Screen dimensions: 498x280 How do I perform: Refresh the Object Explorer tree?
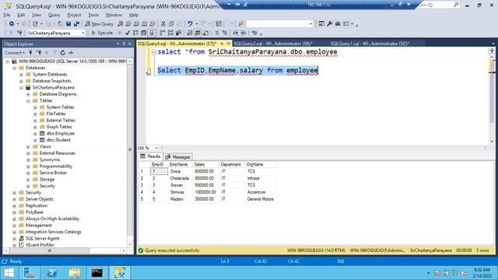[62, 53]
